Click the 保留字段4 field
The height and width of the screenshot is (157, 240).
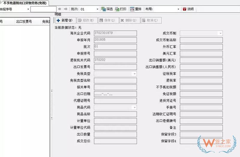click(201, 141)
